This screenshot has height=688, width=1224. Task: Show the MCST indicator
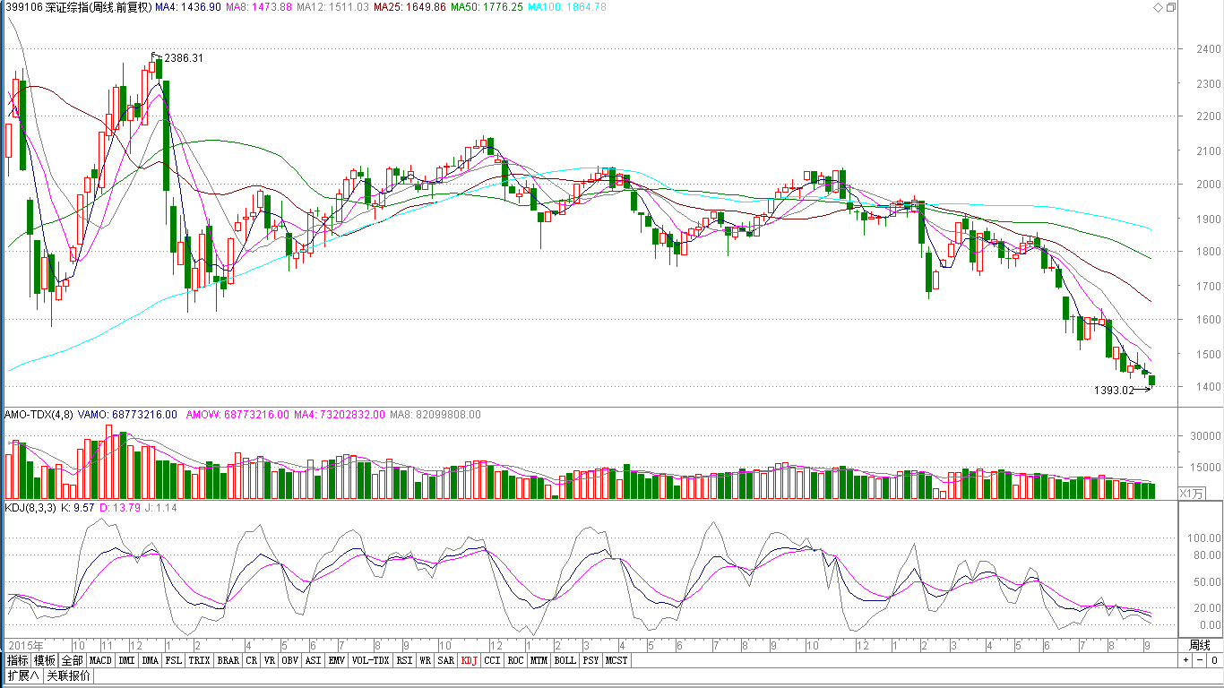(x=616, y=660)
